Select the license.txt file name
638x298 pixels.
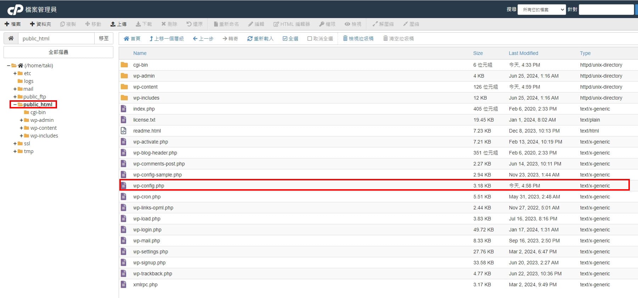pyautogui.click(x=144, y=120)
